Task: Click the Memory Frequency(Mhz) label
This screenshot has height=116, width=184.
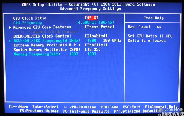Action: coord(37,54)
